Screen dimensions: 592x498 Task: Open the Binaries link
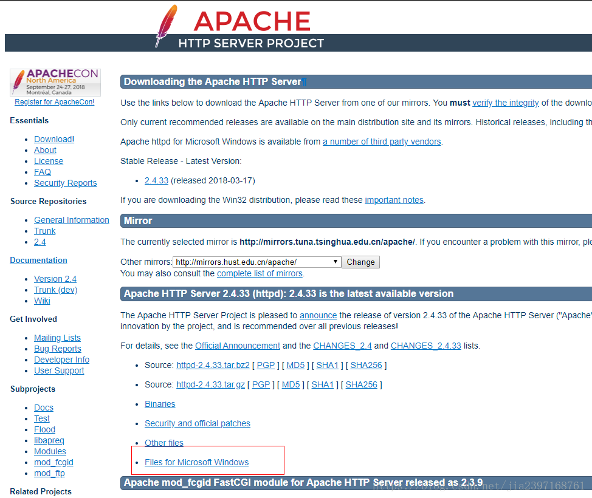coord(160,404)
